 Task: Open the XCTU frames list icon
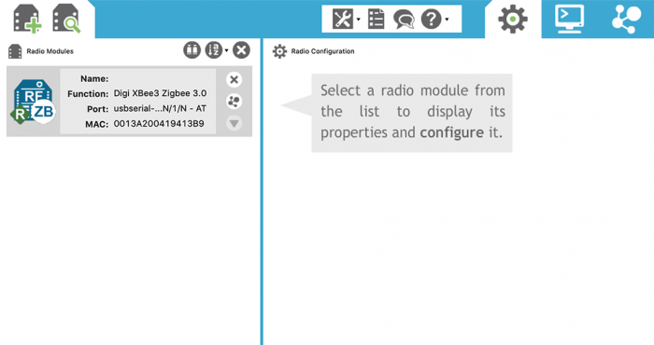(376, 20)
